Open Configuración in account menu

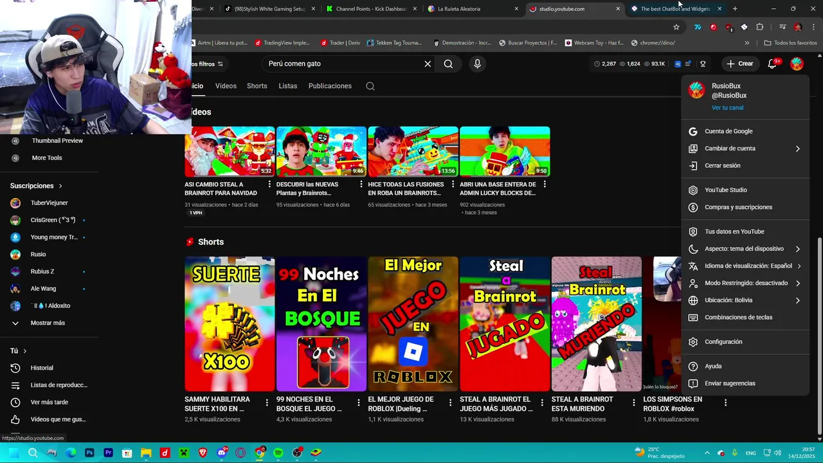point(745,342)
